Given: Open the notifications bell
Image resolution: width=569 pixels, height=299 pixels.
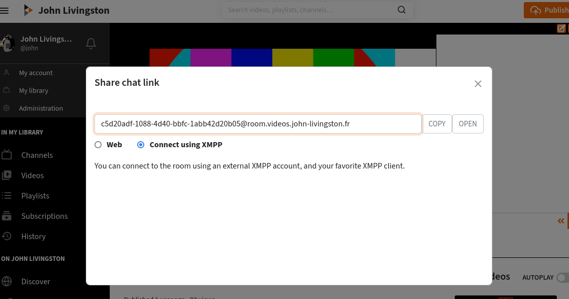Looking at the screenshot, I should (x=91, y=44).
